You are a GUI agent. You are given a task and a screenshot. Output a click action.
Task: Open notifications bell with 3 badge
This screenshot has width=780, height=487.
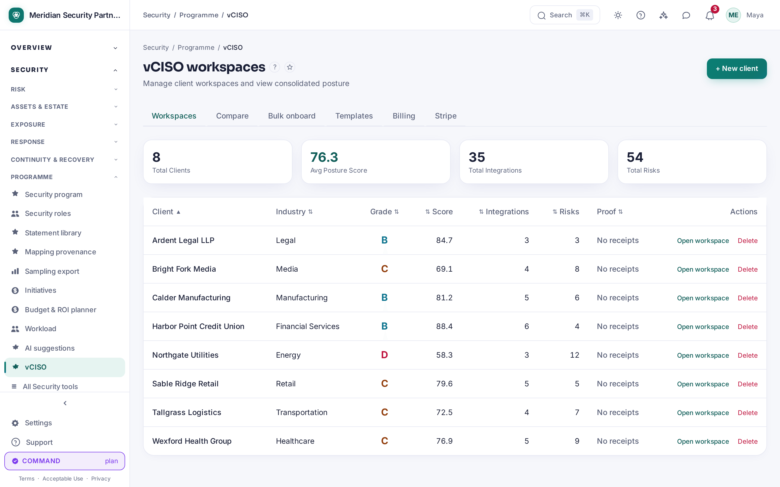click(710, 15)
